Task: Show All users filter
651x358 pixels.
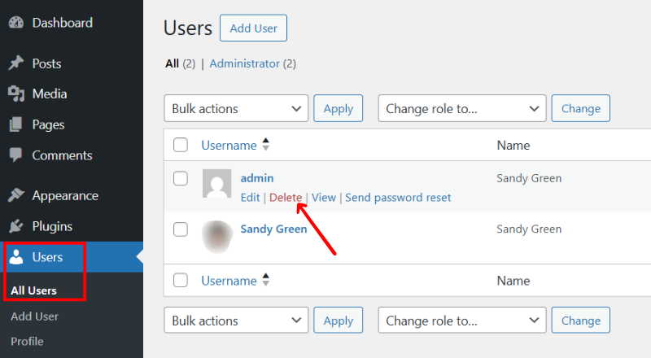Action: [172, 63]
